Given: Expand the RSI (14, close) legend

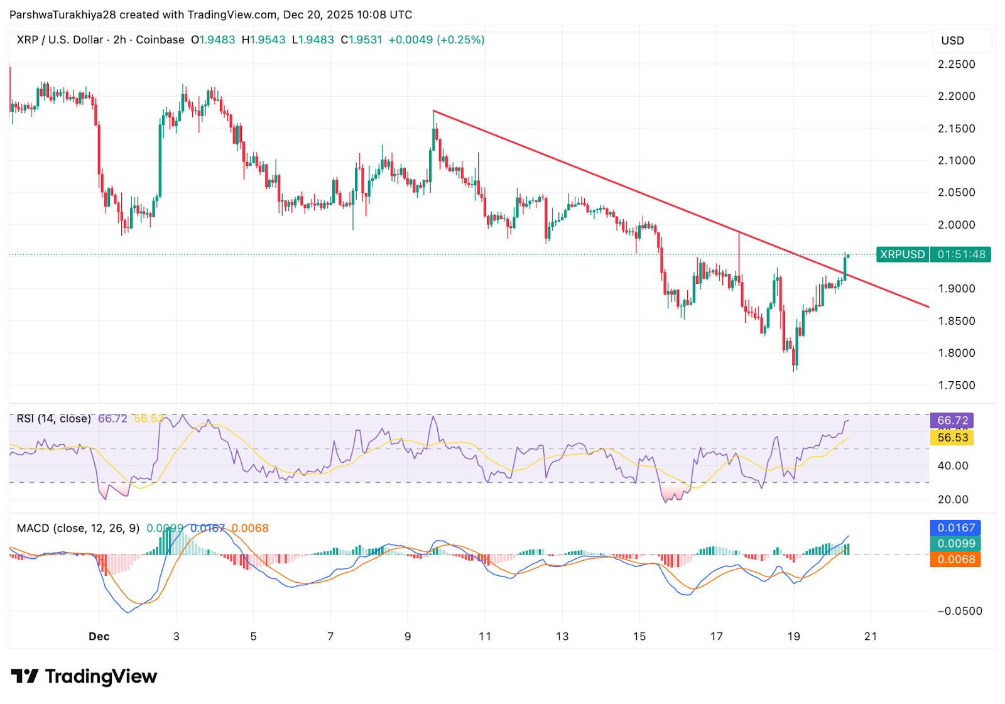Looking at the screenshot, I should coord(53,419).
